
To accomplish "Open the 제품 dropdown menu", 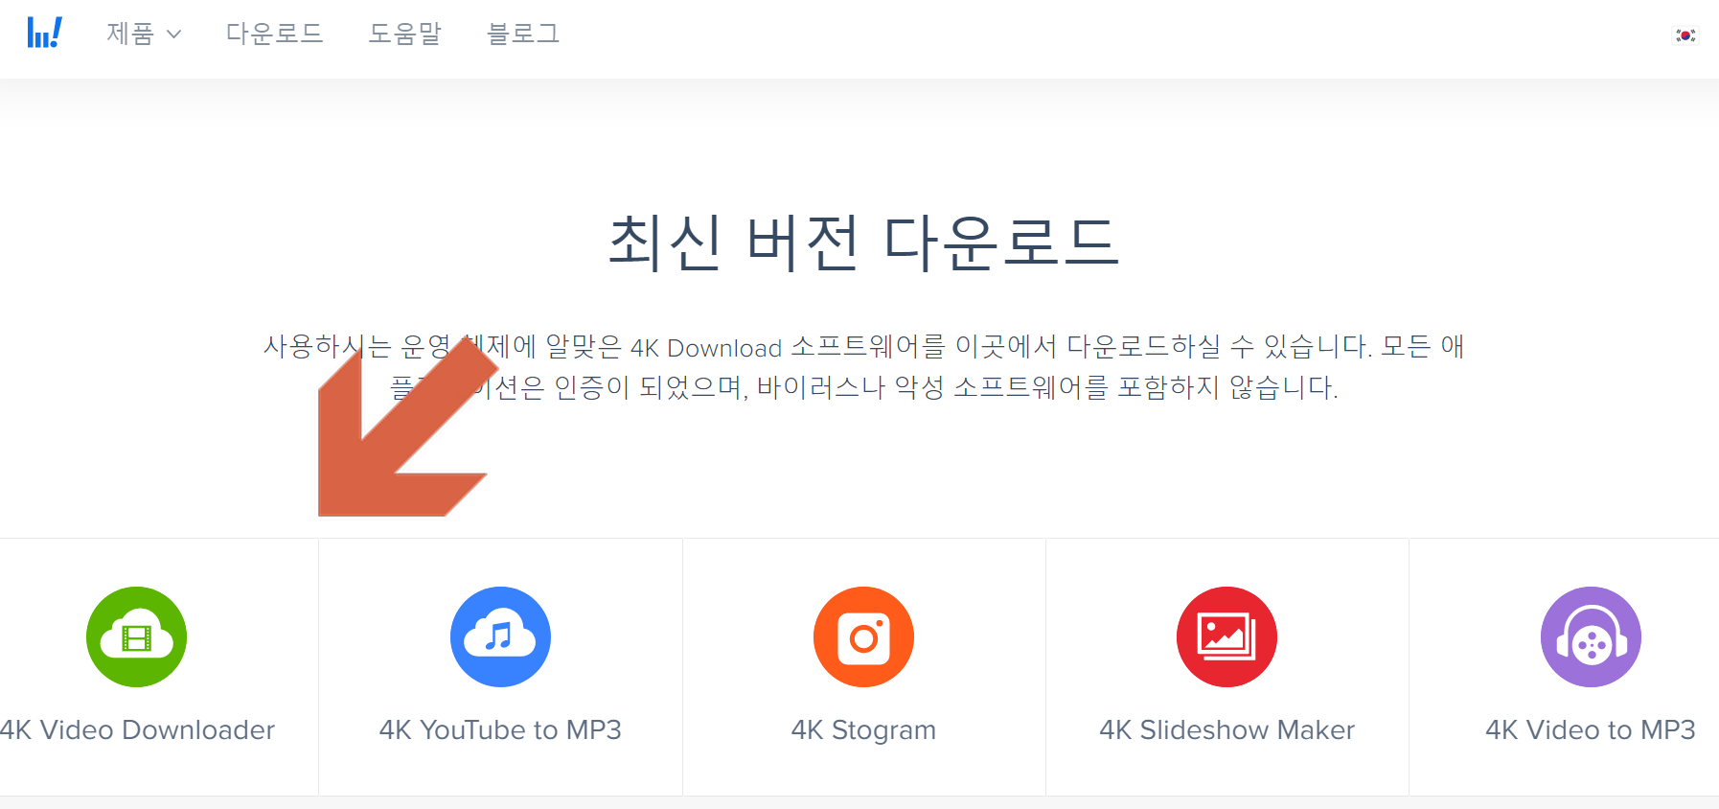I will pyautogui.click(x=144, y=34).
